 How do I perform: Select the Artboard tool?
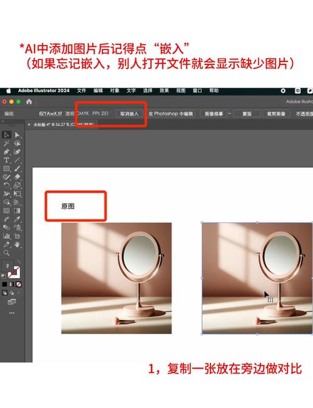(17, 236)
